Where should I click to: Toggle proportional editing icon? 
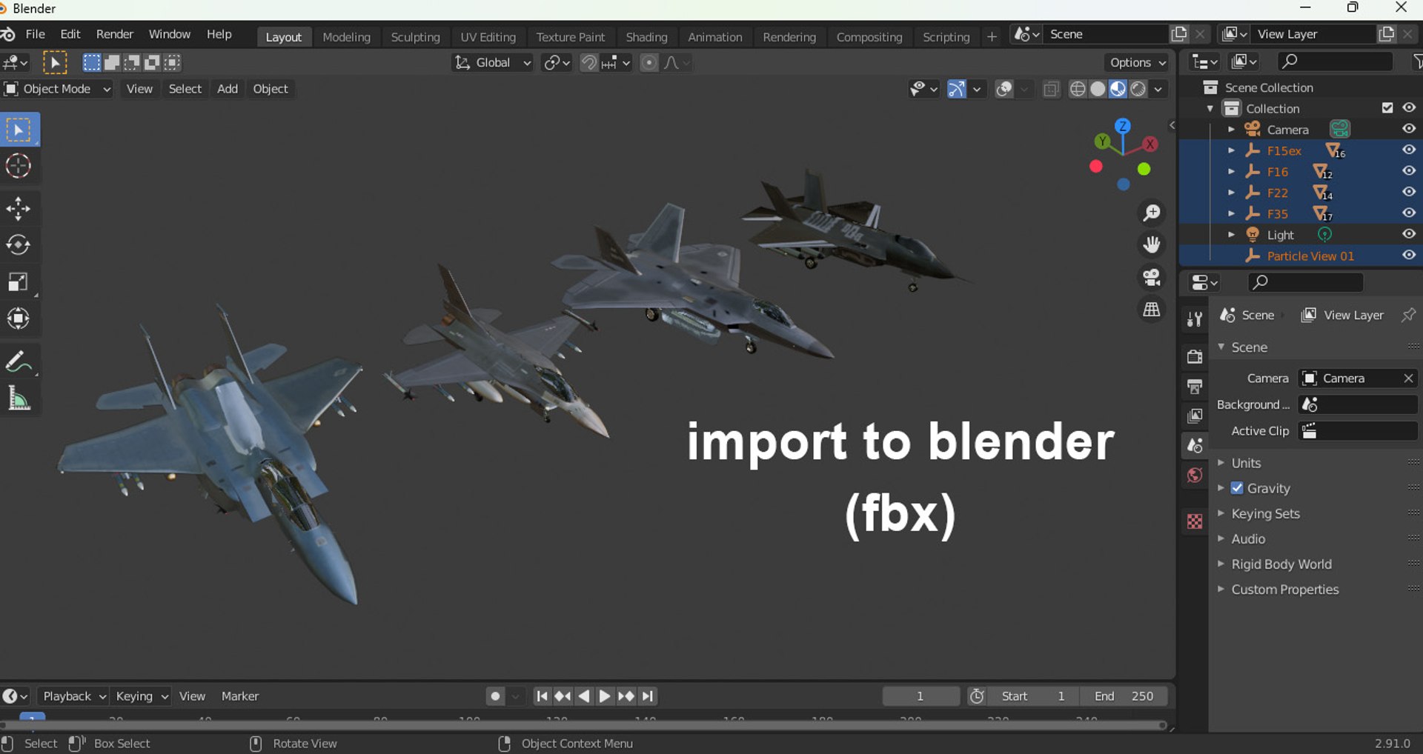pos(649,63)
